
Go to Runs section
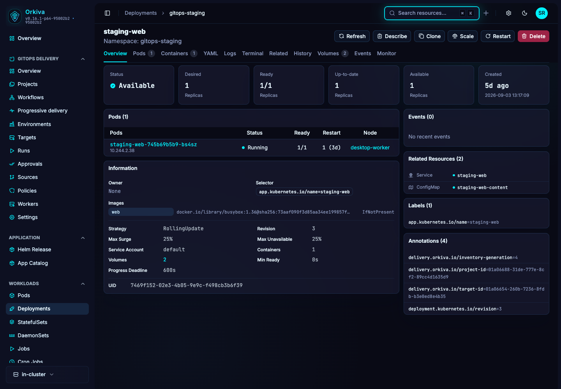(23, 151)
